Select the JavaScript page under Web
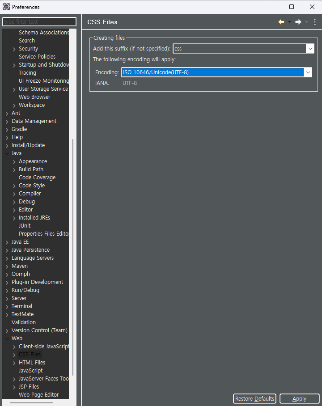 (x=30, y=371)
